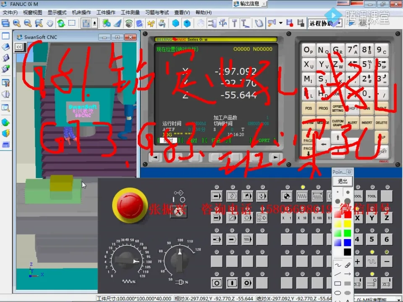Toggle the X axis selection key

(358, 218)
